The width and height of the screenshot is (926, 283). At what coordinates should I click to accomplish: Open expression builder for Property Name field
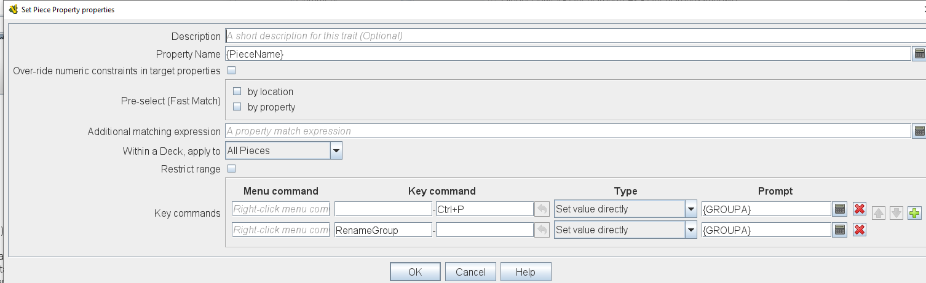click(x=919, y=54)
